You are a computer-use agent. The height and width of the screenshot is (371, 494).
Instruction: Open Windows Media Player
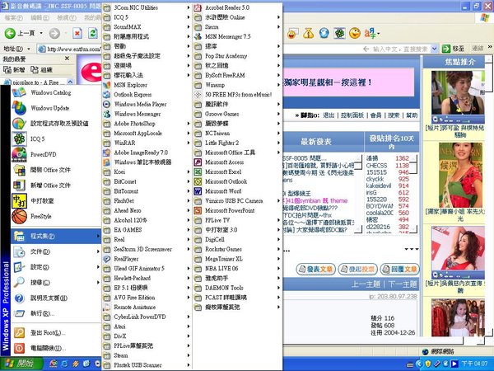147,104
